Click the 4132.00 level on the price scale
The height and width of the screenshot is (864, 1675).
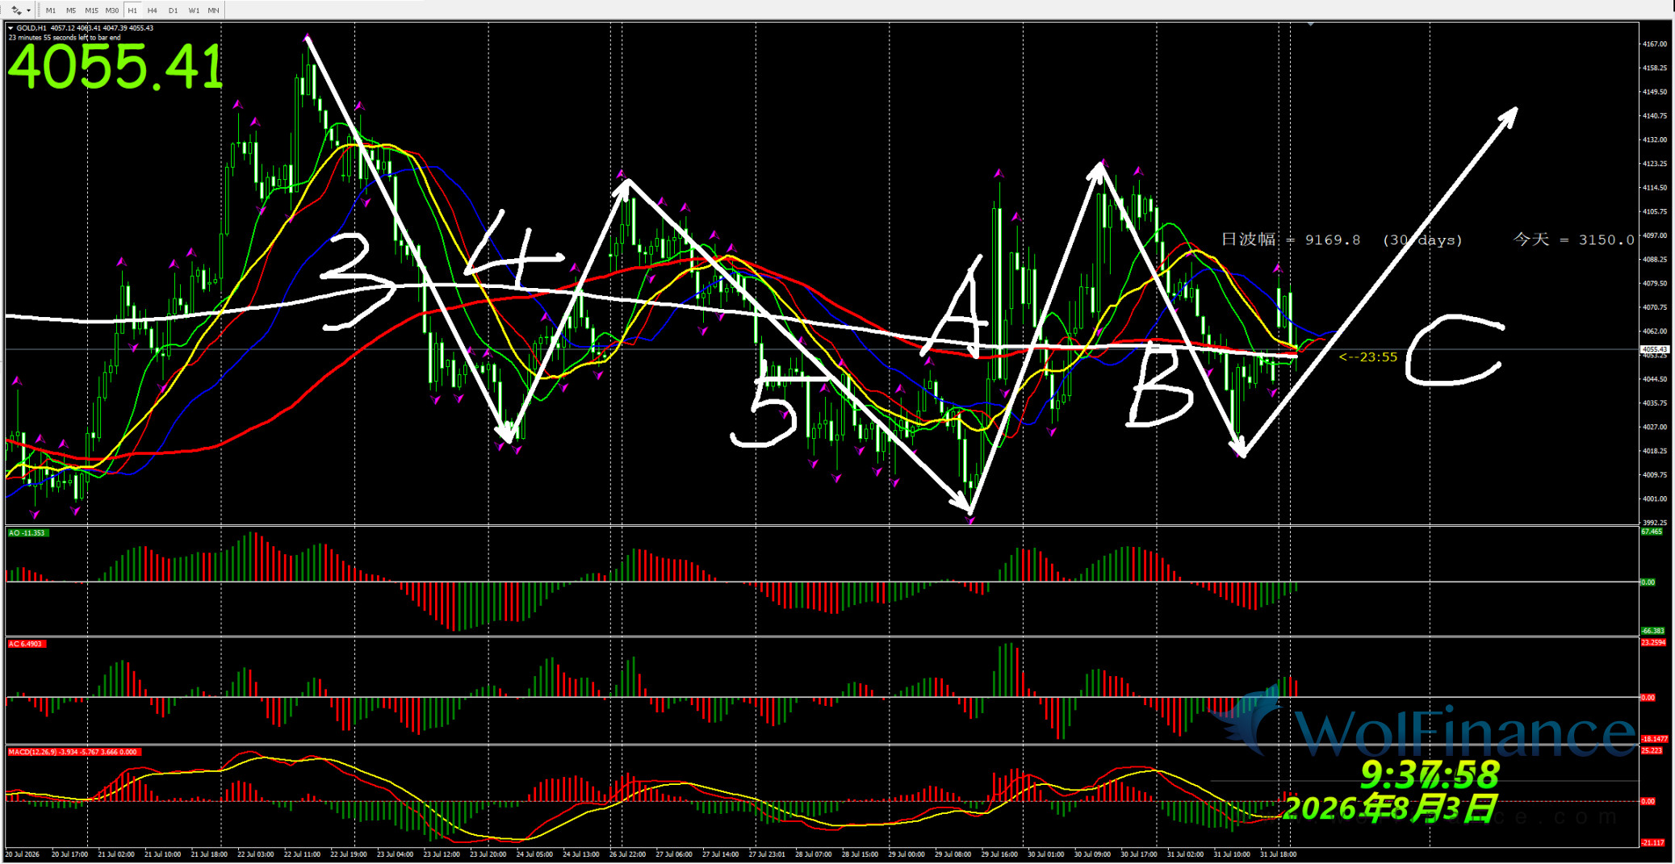1655,140
